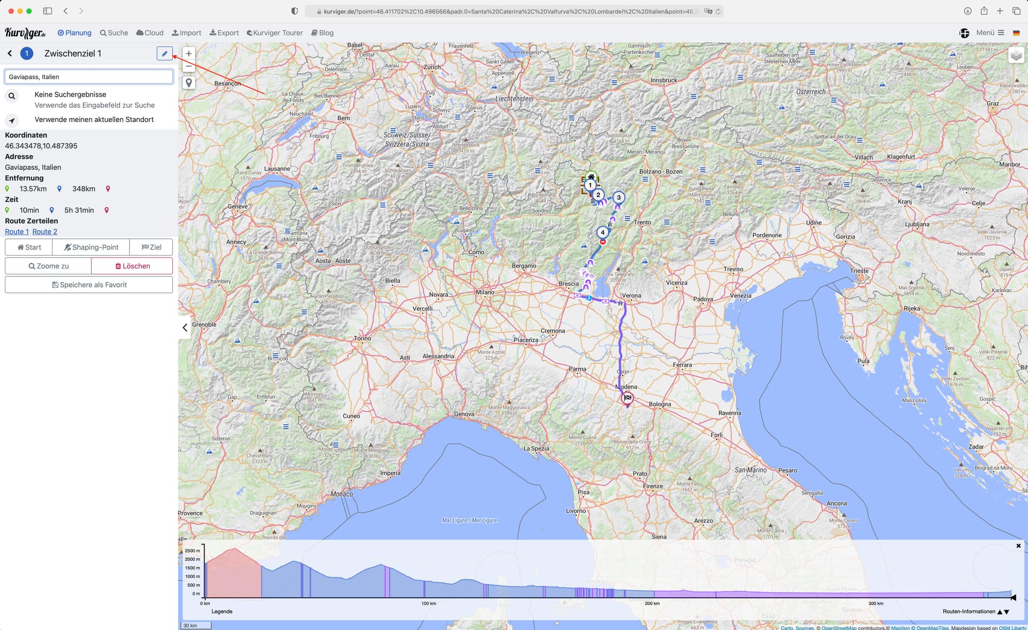Open the Export menu item
The height and width of the screenshot is (630, 1028).
click(x=224, y=33)
